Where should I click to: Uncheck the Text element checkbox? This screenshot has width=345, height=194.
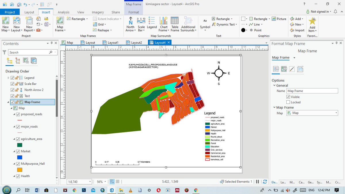pyautogui.click(x=12, y=96)
